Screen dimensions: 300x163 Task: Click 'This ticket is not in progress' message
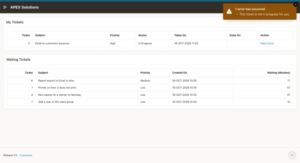(265, 14)
